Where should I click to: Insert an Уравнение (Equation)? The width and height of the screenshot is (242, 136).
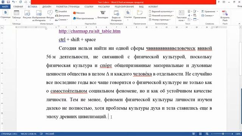click(x=209, y=11)
